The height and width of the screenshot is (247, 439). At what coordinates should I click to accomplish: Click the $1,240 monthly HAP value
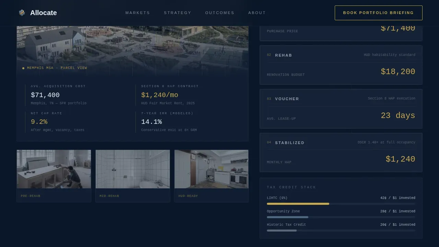click(x=400, y=159)
